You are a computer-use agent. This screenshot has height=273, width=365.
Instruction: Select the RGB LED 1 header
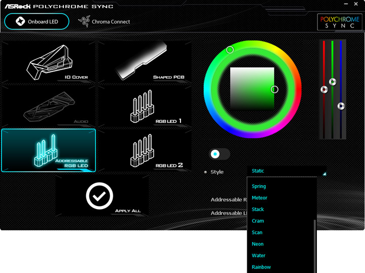(144, 106)
